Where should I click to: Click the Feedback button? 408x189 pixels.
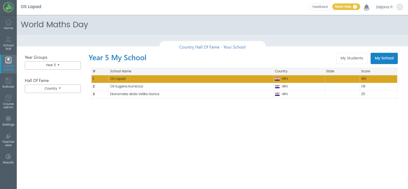click(x=320, y=7)
